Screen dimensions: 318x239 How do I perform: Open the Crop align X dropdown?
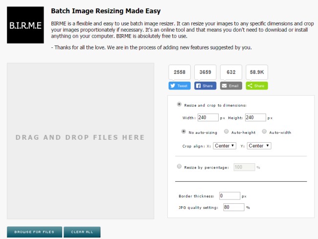225,146
